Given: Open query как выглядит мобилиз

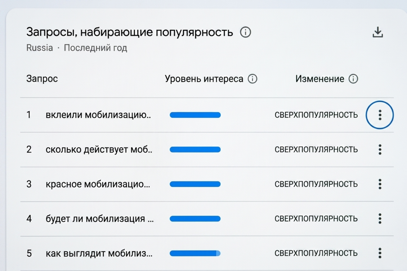Looking at the screenshot, I should tap(99, 253).
